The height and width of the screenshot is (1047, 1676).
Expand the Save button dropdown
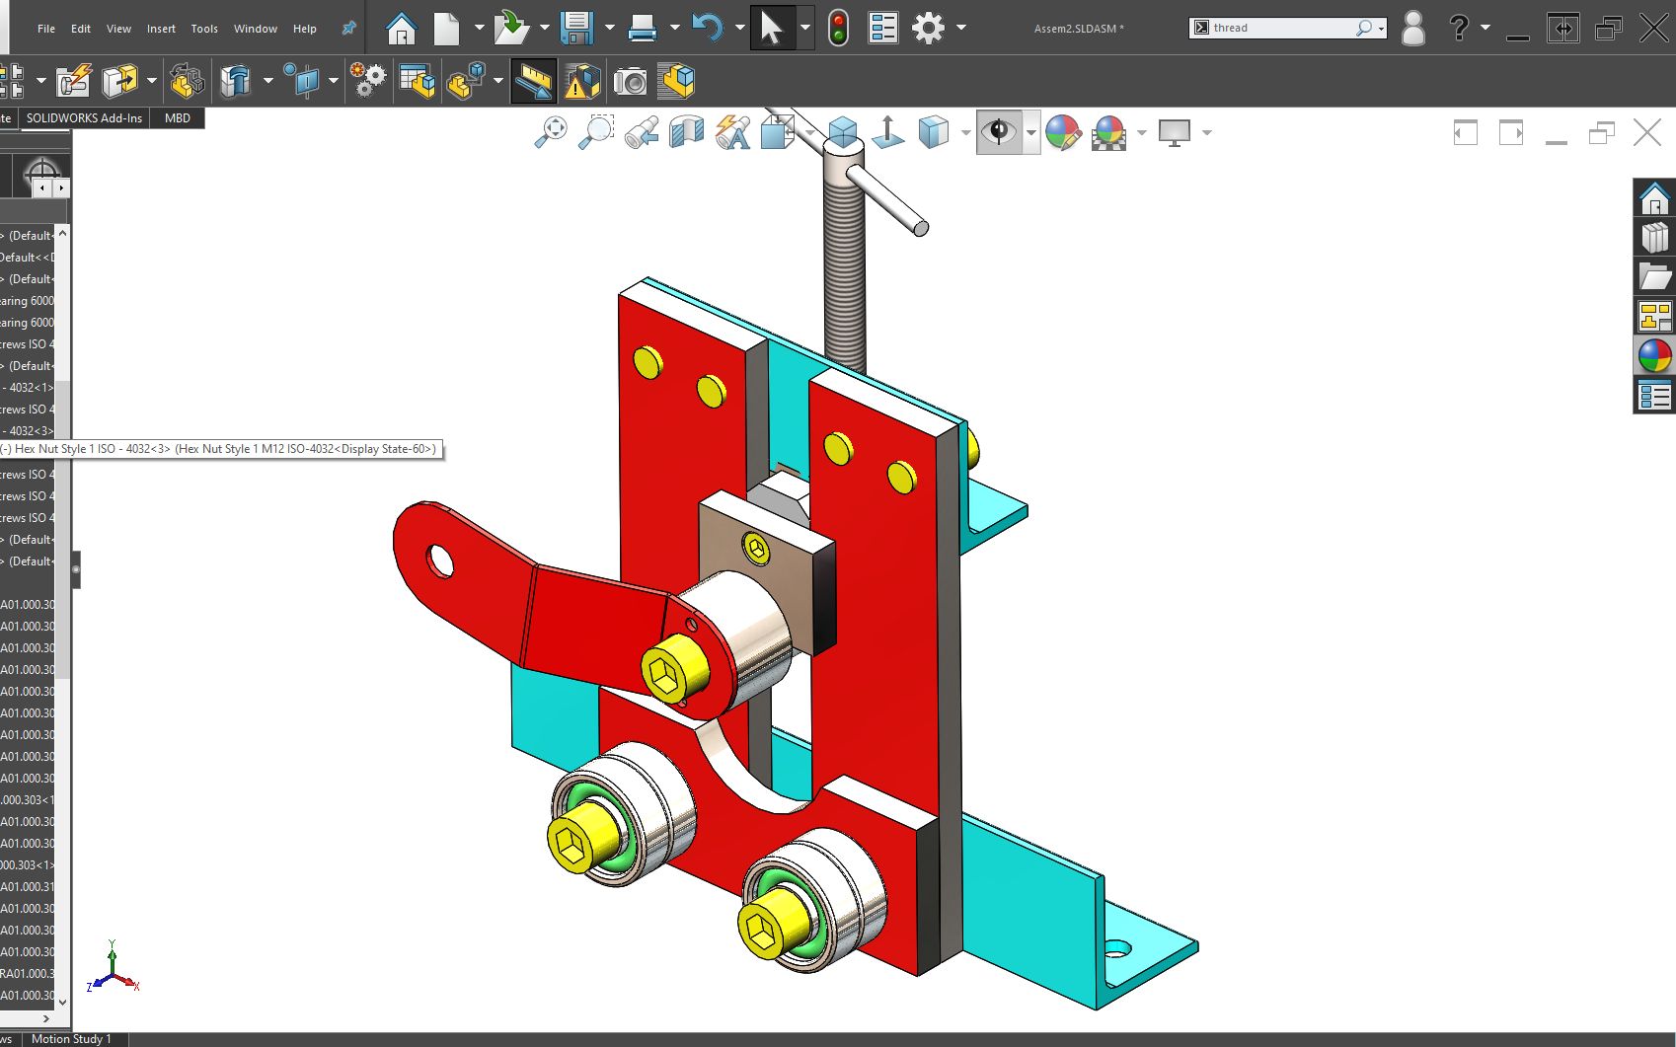tap(610, 28)
